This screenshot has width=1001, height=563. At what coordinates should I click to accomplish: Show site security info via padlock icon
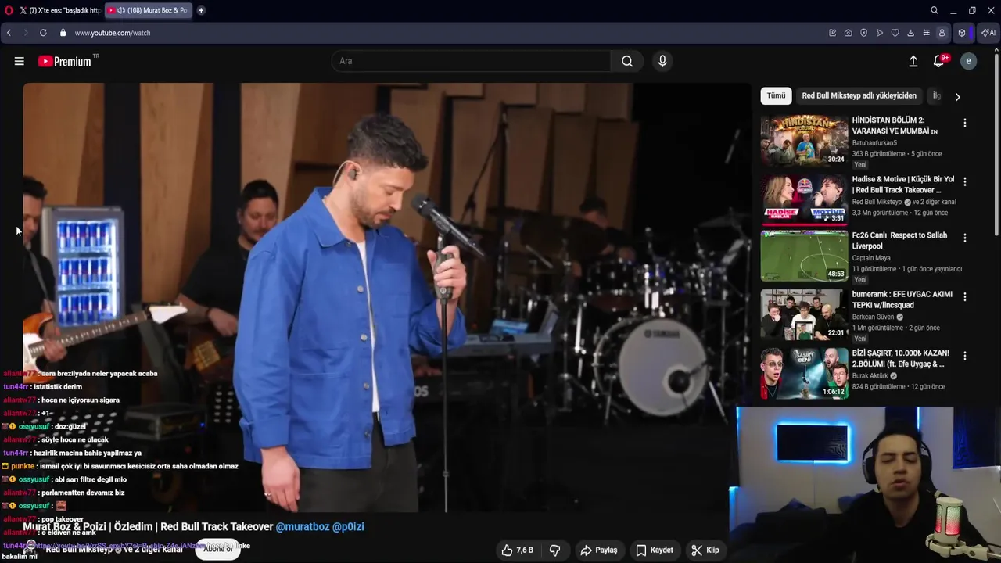63,33
